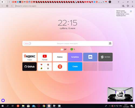The height and width of the screenshot is (108, 135).
Task: Open the collections toolbar icon
Action: pyautogui.click(x=128, y=6)
